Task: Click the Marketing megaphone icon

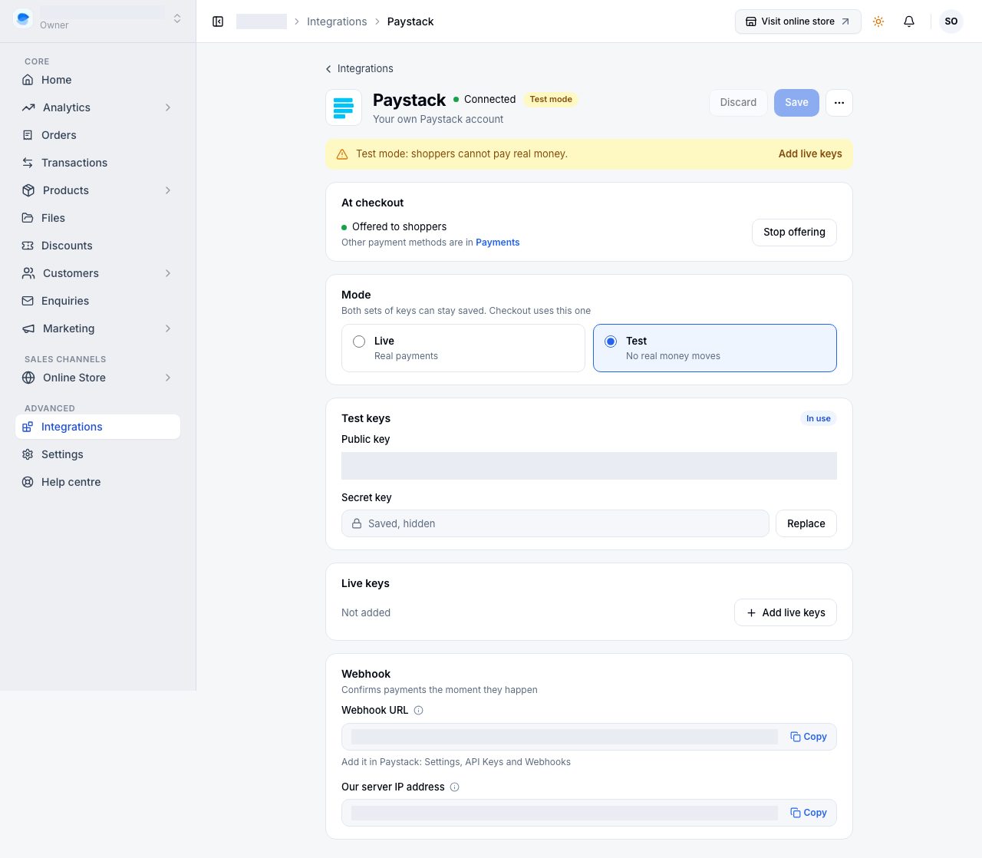Action: (28, 328)
